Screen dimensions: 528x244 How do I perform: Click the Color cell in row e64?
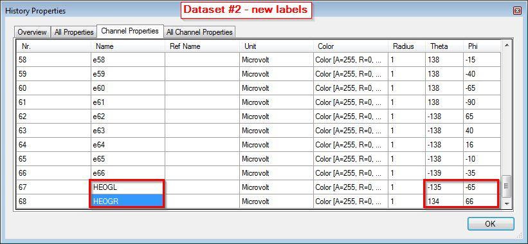(350, 145)
